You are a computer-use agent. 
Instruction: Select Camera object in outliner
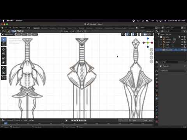168,40
